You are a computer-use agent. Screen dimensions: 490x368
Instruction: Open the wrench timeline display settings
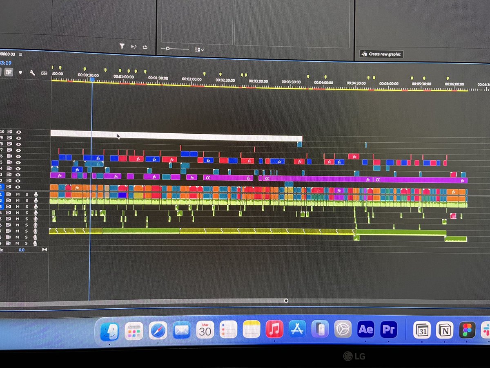click(32, 73)
